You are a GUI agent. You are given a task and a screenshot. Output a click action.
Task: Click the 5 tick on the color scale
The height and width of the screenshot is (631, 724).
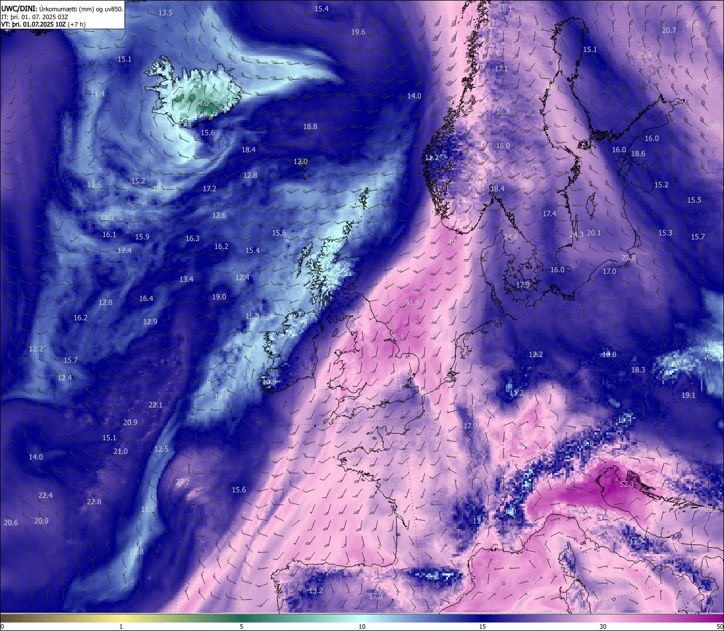pos(242,626)
